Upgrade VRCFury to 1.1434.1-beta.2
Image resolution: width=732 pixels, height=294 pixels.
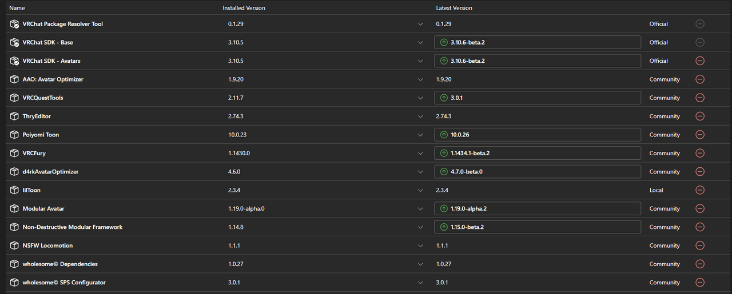point(538,153)
